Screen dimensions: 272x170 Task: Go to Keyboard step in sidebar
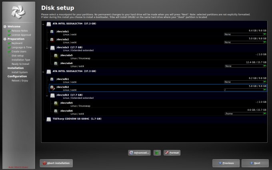tap(17, 43)
